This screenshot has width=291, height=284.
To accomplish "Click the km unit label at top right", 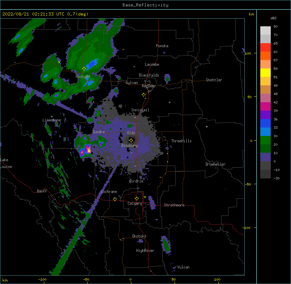I will pyautogui.click(x=251, y=14).
